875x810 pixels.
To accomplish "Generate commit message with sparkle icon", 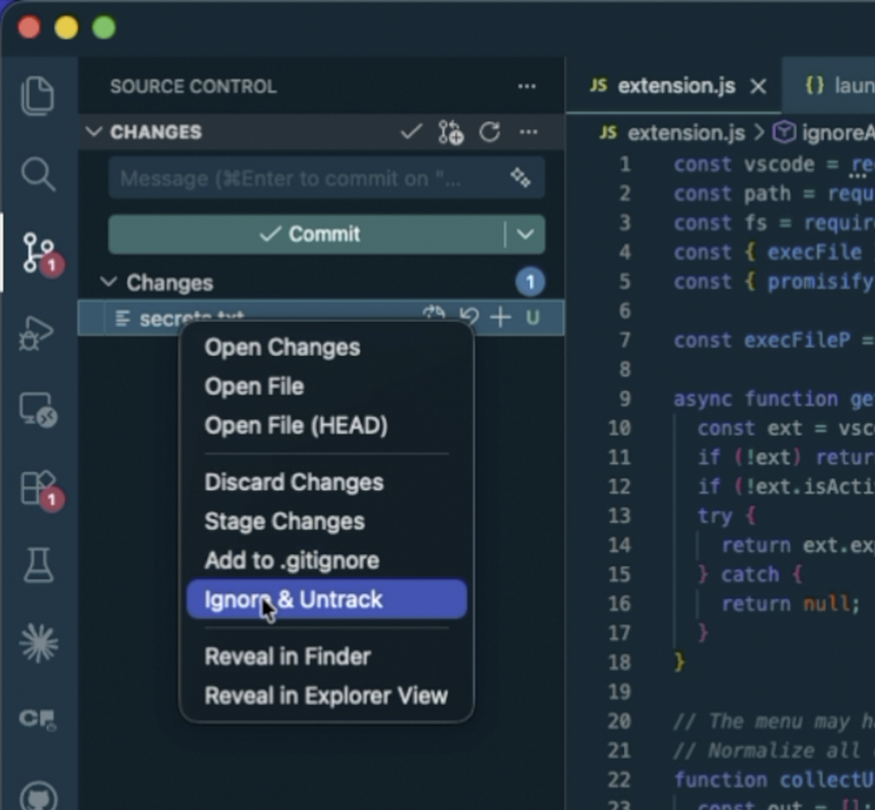I will (x=521, y=178).
